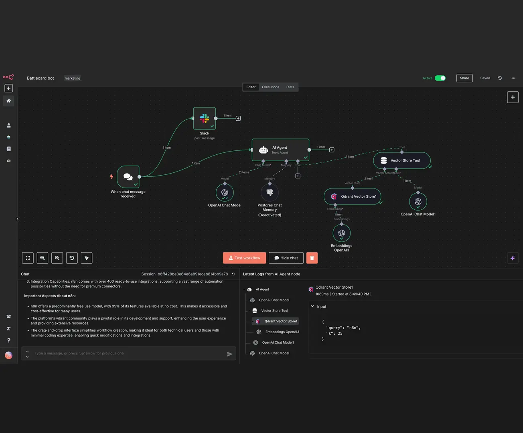Select OpenAI Chat Model1 log entry

tap(274, 342)
